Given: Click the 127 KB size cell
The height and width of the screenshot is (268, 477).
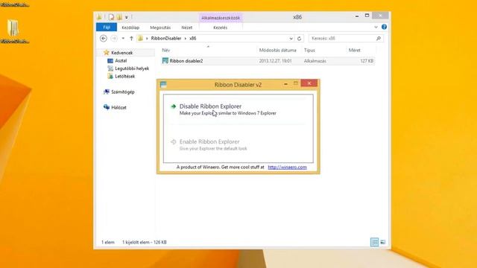Looking at the screenshot, I should [x=367, y=61].
